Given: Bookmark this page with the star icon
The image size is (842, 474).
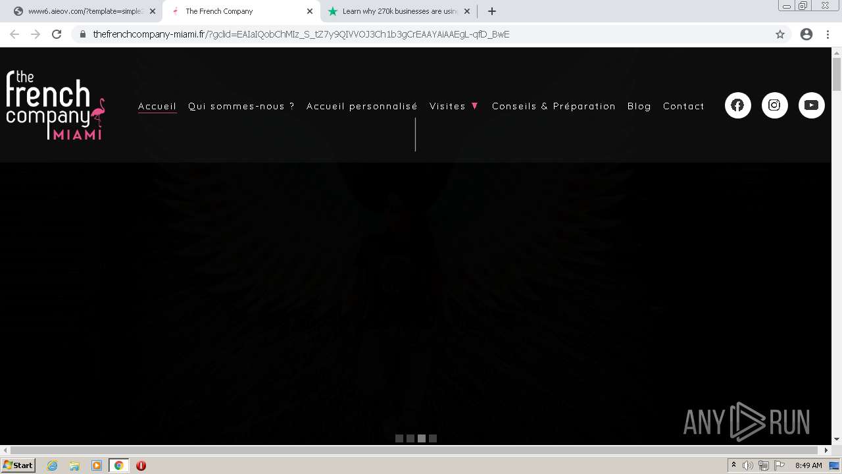Looking at the screenshot, I should 780,34.
